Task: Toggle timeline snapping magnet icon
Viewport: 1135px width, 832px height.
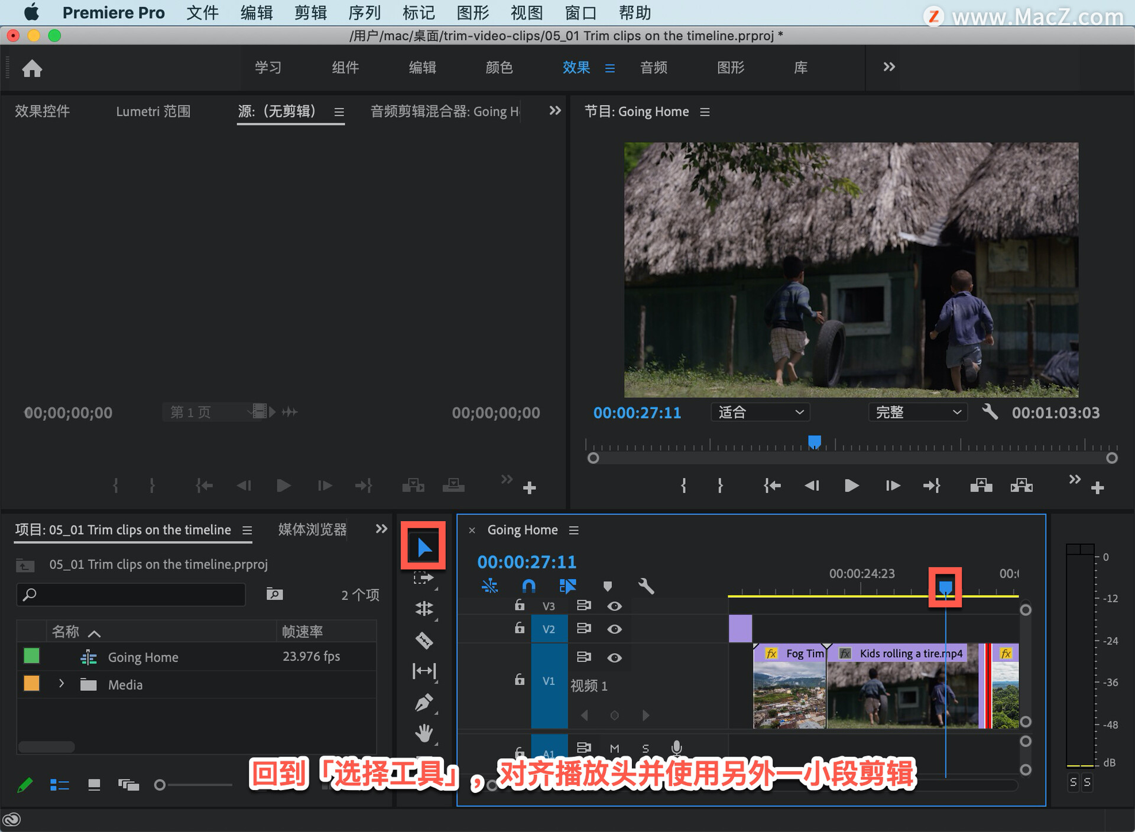Action: click(x=528, y=586)
